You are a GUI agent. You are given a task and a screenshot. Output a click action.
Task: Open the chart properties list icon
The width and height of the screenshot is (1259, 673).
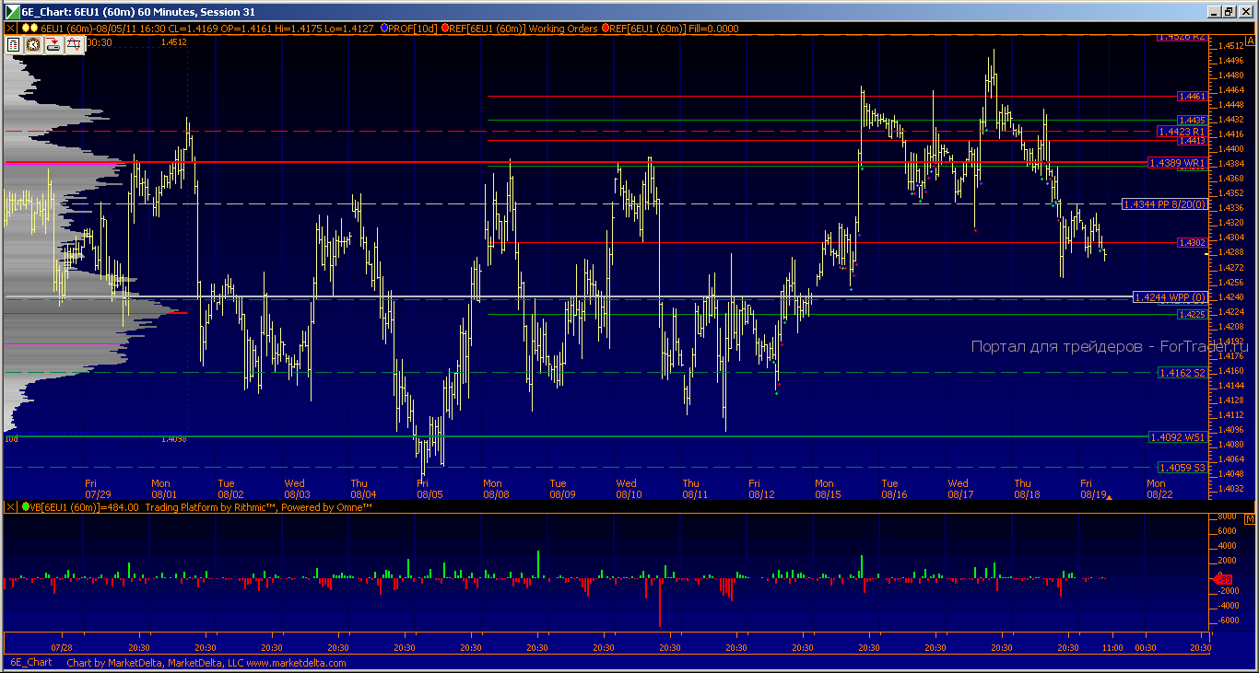point(13,43)
